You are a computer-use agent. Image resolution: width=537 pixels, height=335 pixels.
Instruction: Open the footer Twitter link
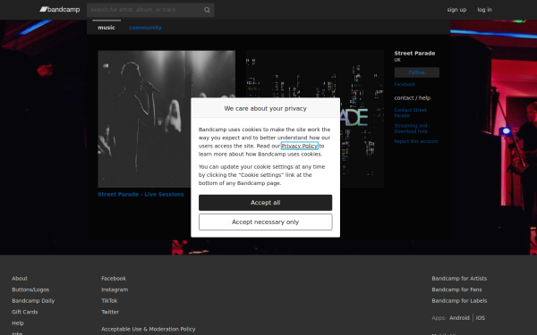coord(110,312)
